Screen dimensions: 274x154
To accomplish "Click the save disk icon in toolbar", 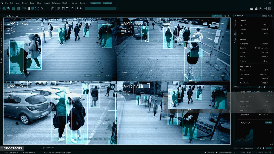I will click(x=13, y=8).
